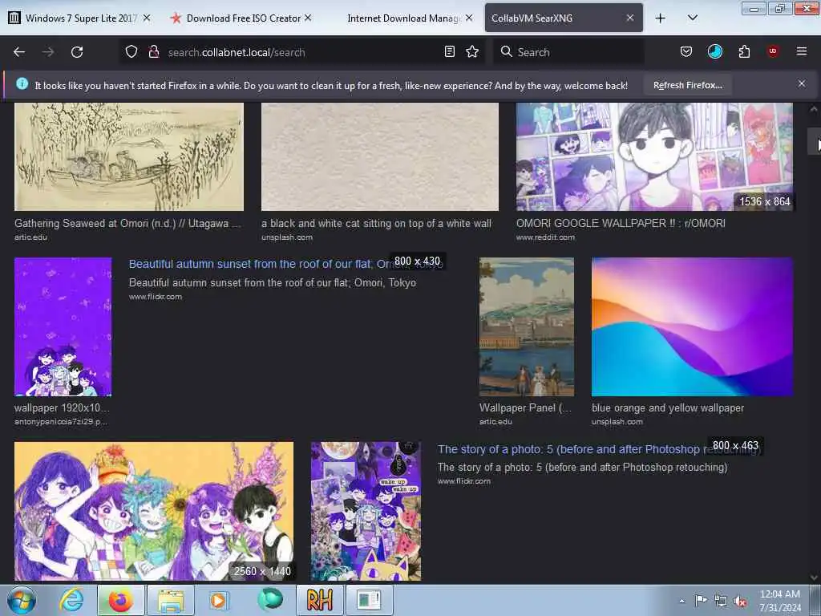Open Gathering Seaweed at Omori sketch image
821x616 pixels.
(129, 156)
